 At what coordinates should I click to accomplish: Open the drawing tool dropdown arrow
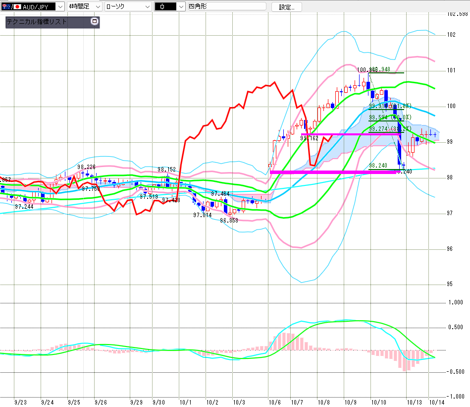coord(179,6)
